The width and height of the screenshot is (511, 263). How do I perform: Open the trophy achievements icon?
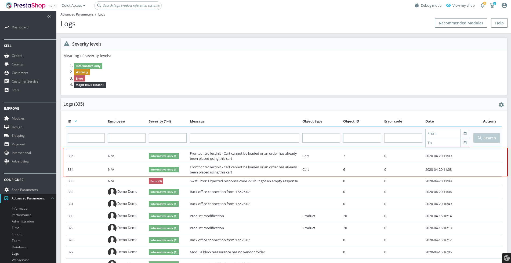pyautogui.click(x=492, y=5)
